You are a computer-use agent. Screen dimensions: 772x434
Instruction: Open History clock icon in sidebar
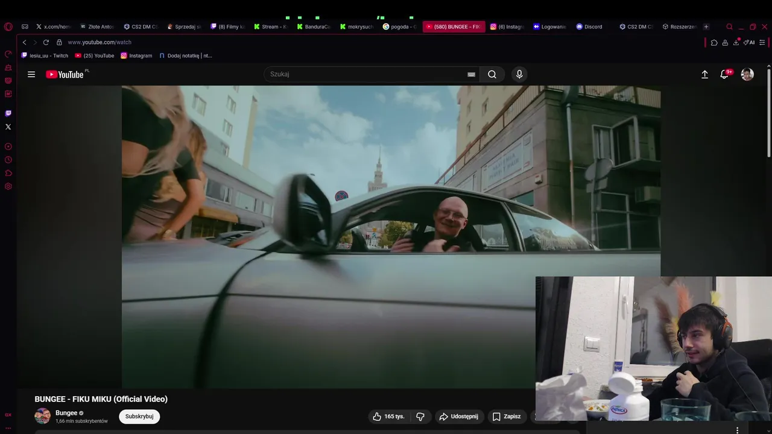(8, 160)
